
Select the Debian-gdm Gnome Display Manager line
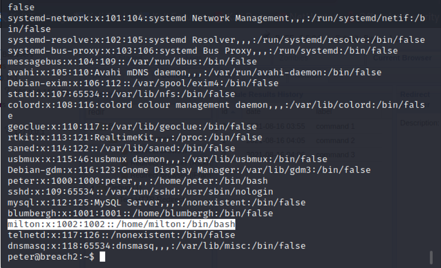(x=189, y=170)
